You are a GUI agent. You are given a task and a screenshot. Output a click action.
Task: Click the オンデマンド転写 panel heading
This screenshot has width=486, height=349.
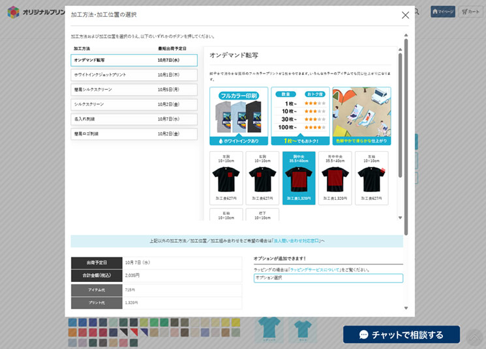pyautogui.click(x=234, y=55)
